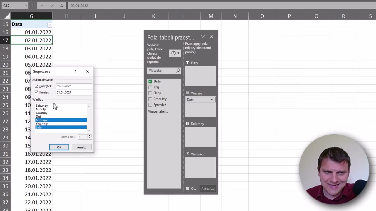Image resolution: width=376 pixels, height=211 pixels.
Task: Select column S header
Action: pyautogui.click(x=370, y=16)
